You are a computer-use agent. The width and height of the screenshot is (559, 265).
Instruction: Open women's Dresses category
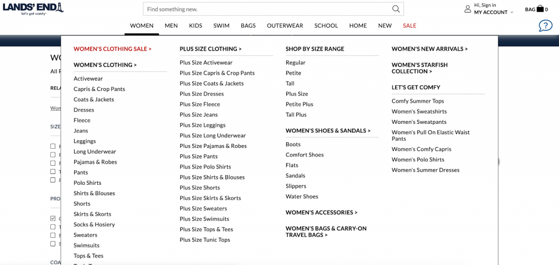84,110
